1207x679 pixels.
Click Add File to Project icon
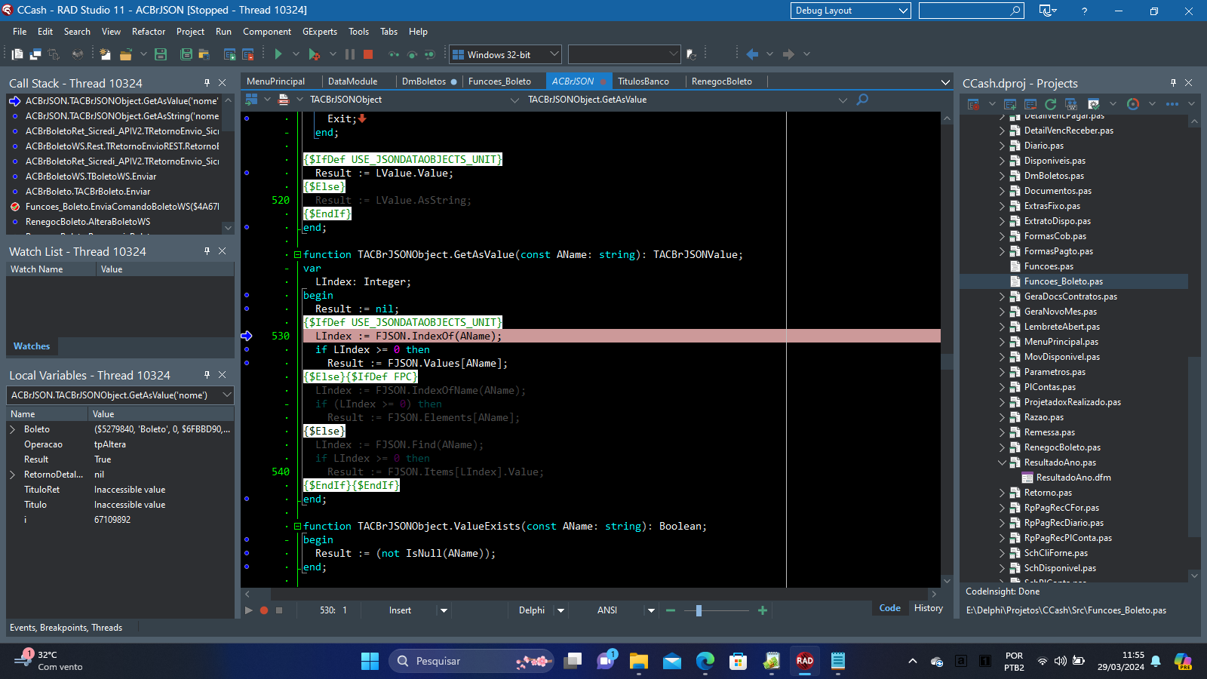point(230,54)
